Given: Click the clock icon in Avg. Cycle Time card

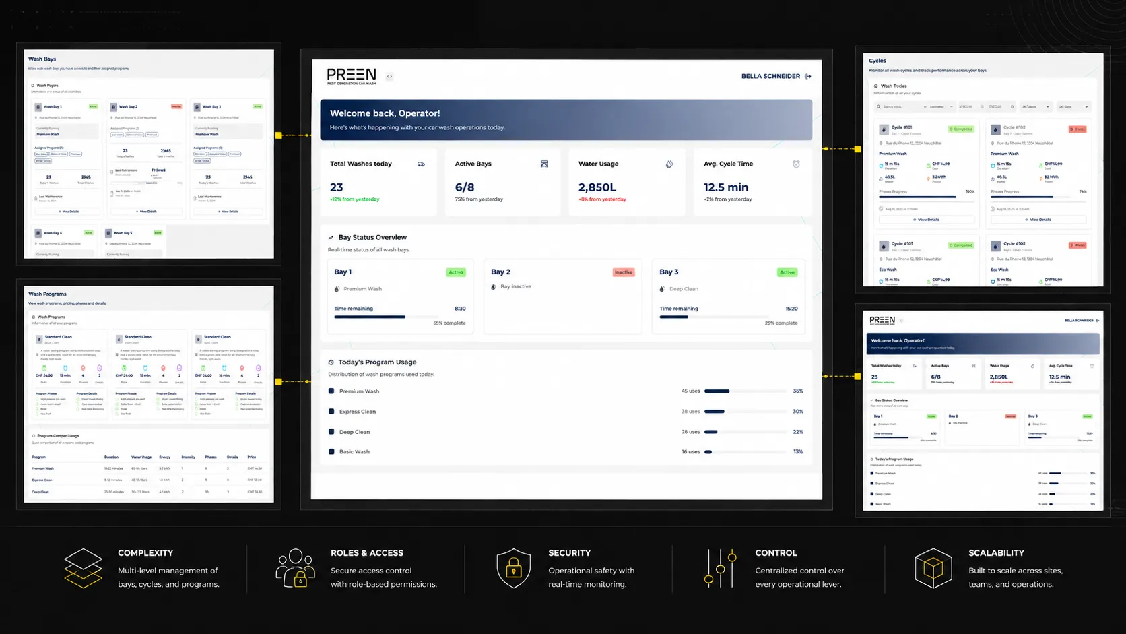Looking at the screenshot, I should [x=796, y=164].
